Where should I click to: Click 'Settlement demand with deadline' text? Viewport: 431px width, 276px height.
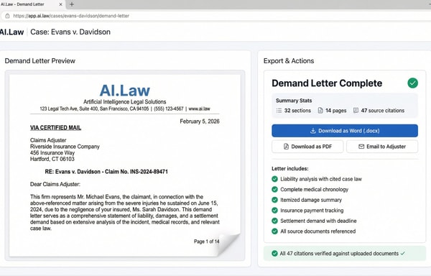pyautogui.click(x=318, y=221)
